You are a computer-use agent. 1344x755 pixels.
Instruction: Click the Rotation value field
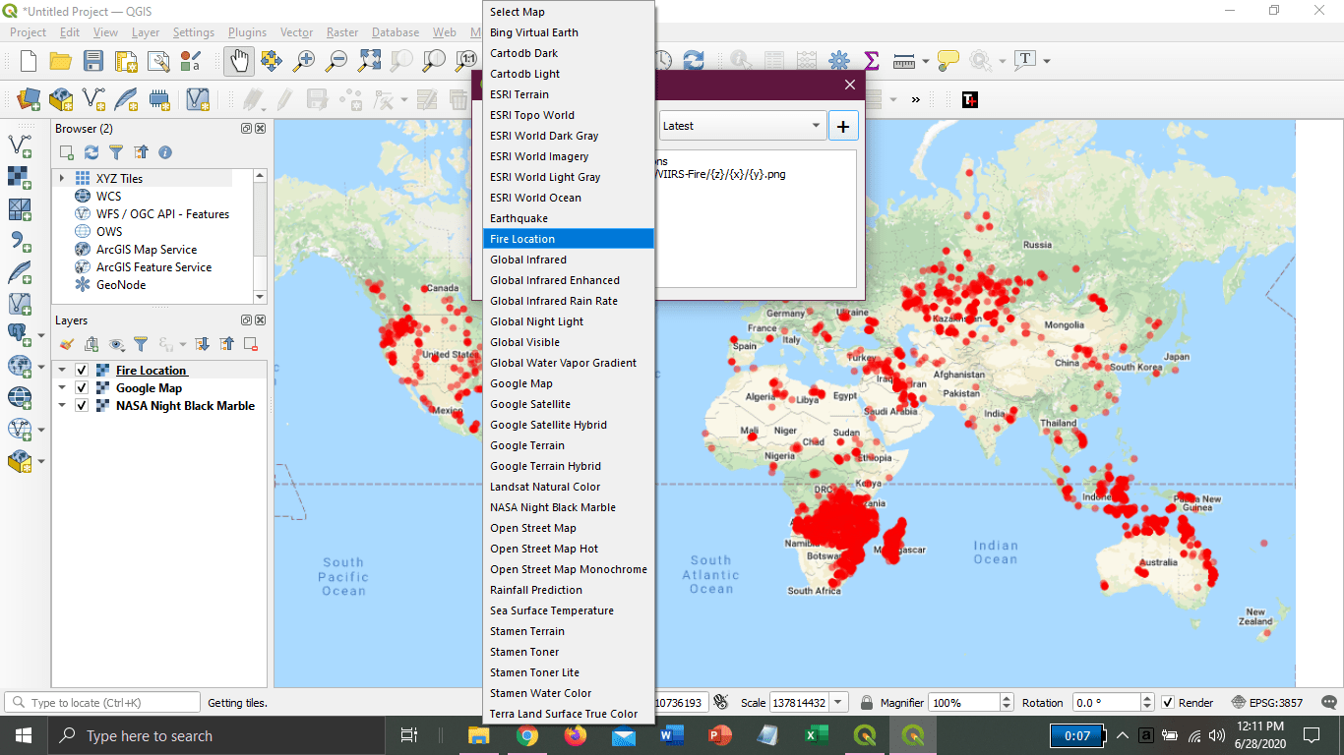1105,703
